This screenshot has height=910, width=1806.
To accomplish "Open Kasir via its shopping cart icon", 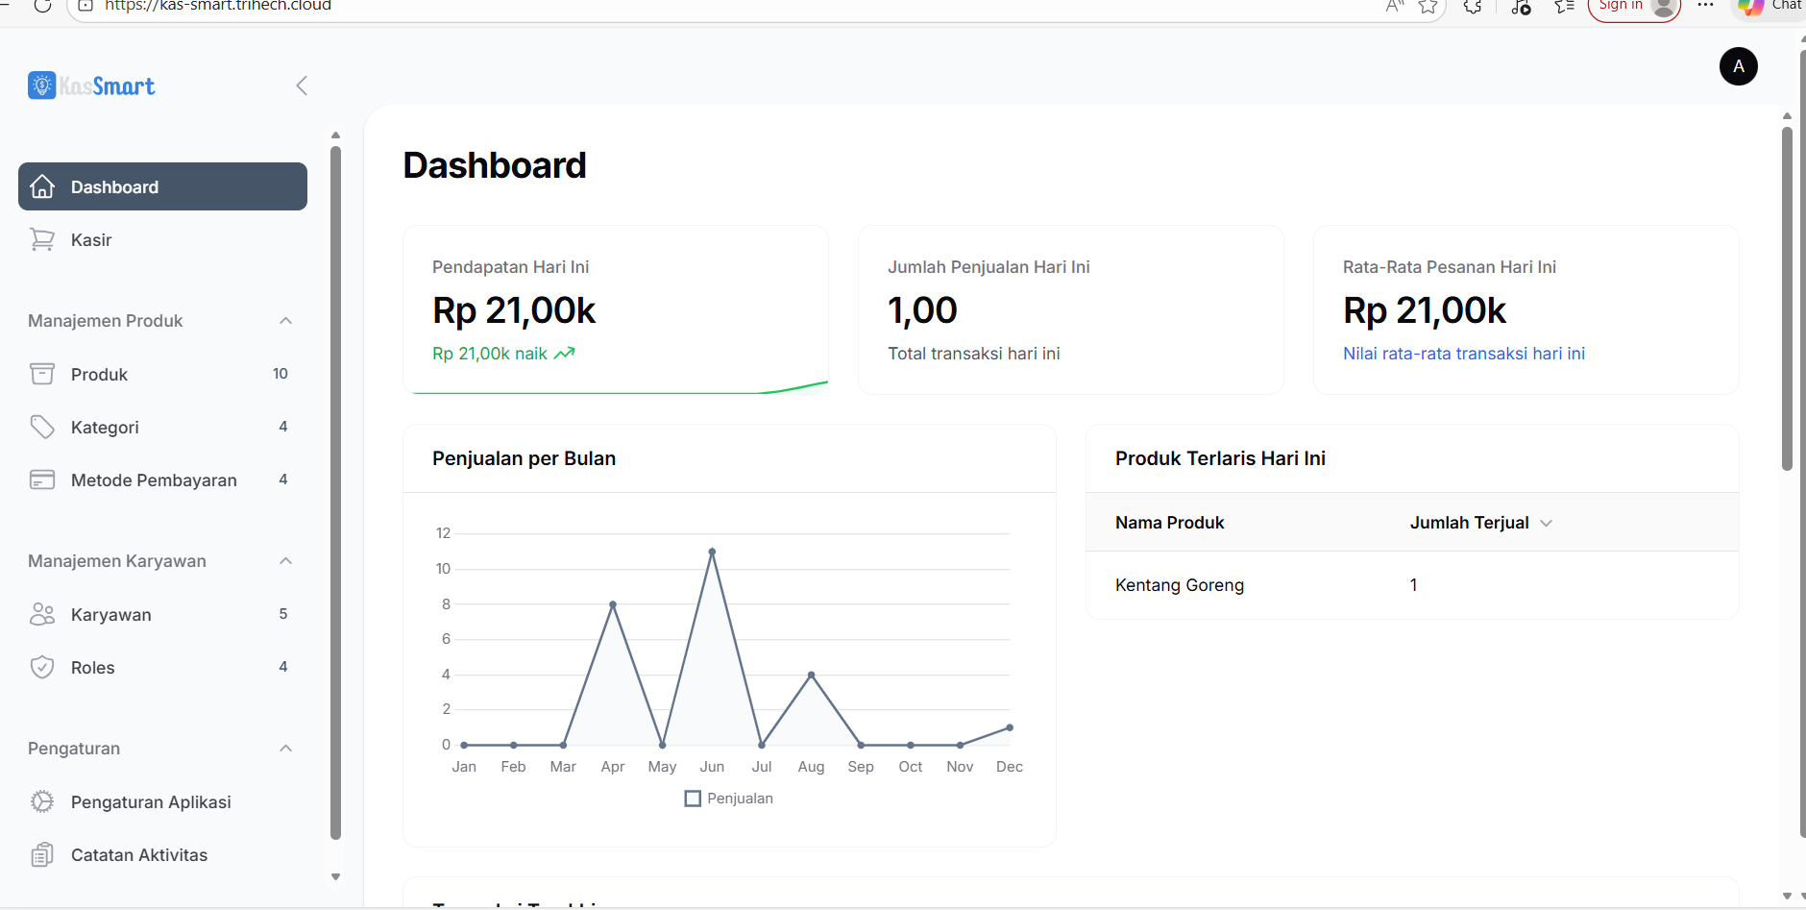I will coord(42,239).
